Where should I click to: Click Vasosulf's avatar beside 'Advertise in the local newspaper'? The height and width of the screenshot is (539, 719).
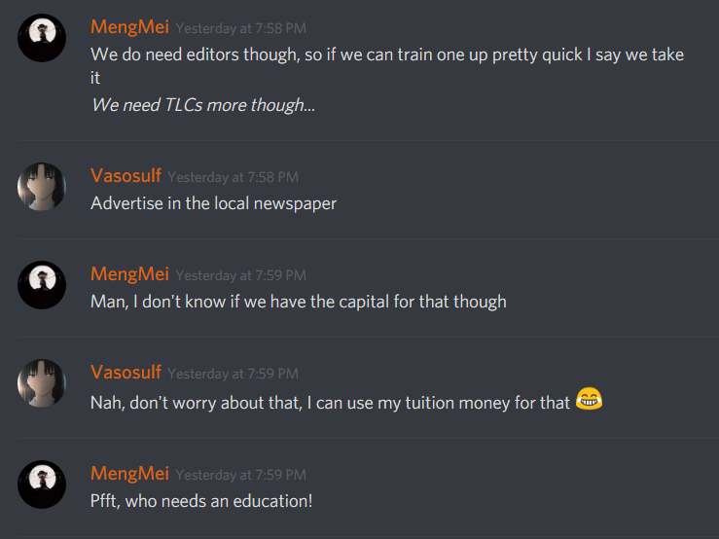pyautogui.click(x=42, y=187)
